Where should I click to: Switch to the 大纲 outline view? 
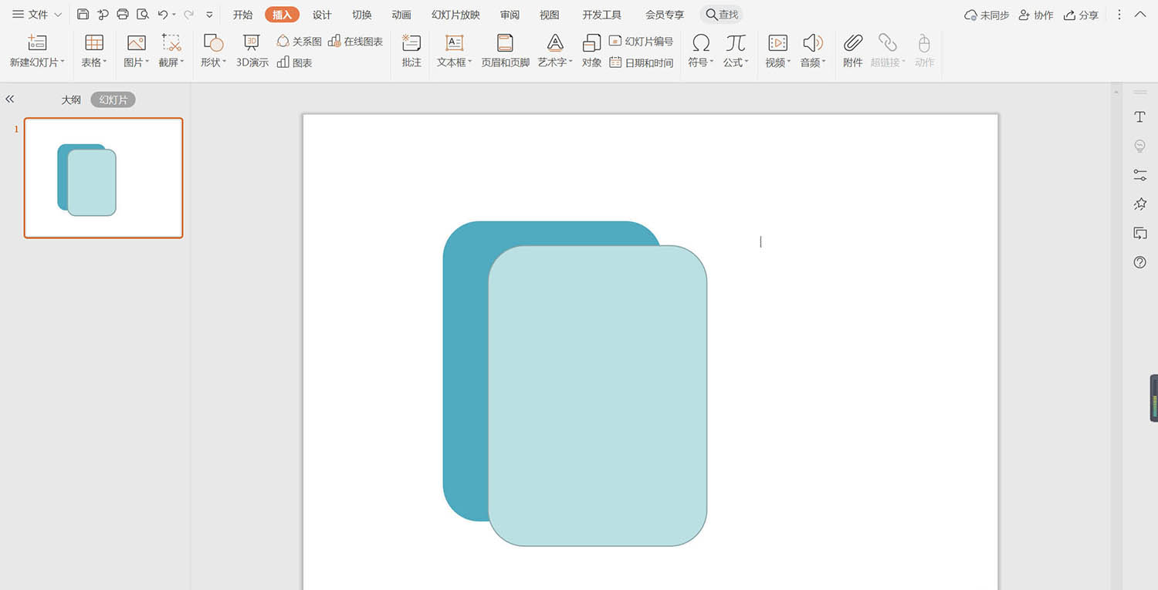click(71, 100)
